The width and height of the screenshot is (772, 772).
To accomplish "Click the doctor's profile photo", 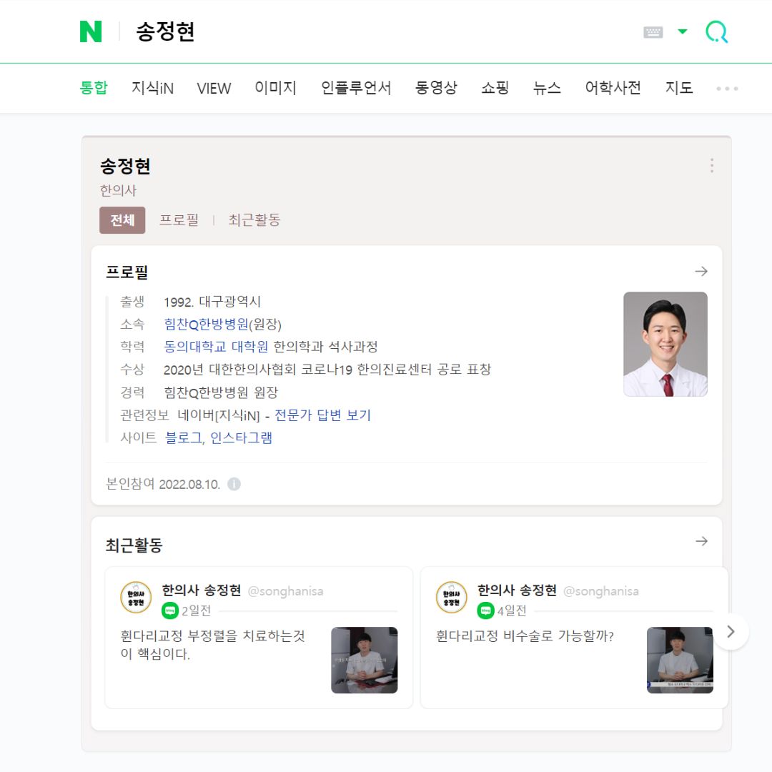I will tap(665, 344).
